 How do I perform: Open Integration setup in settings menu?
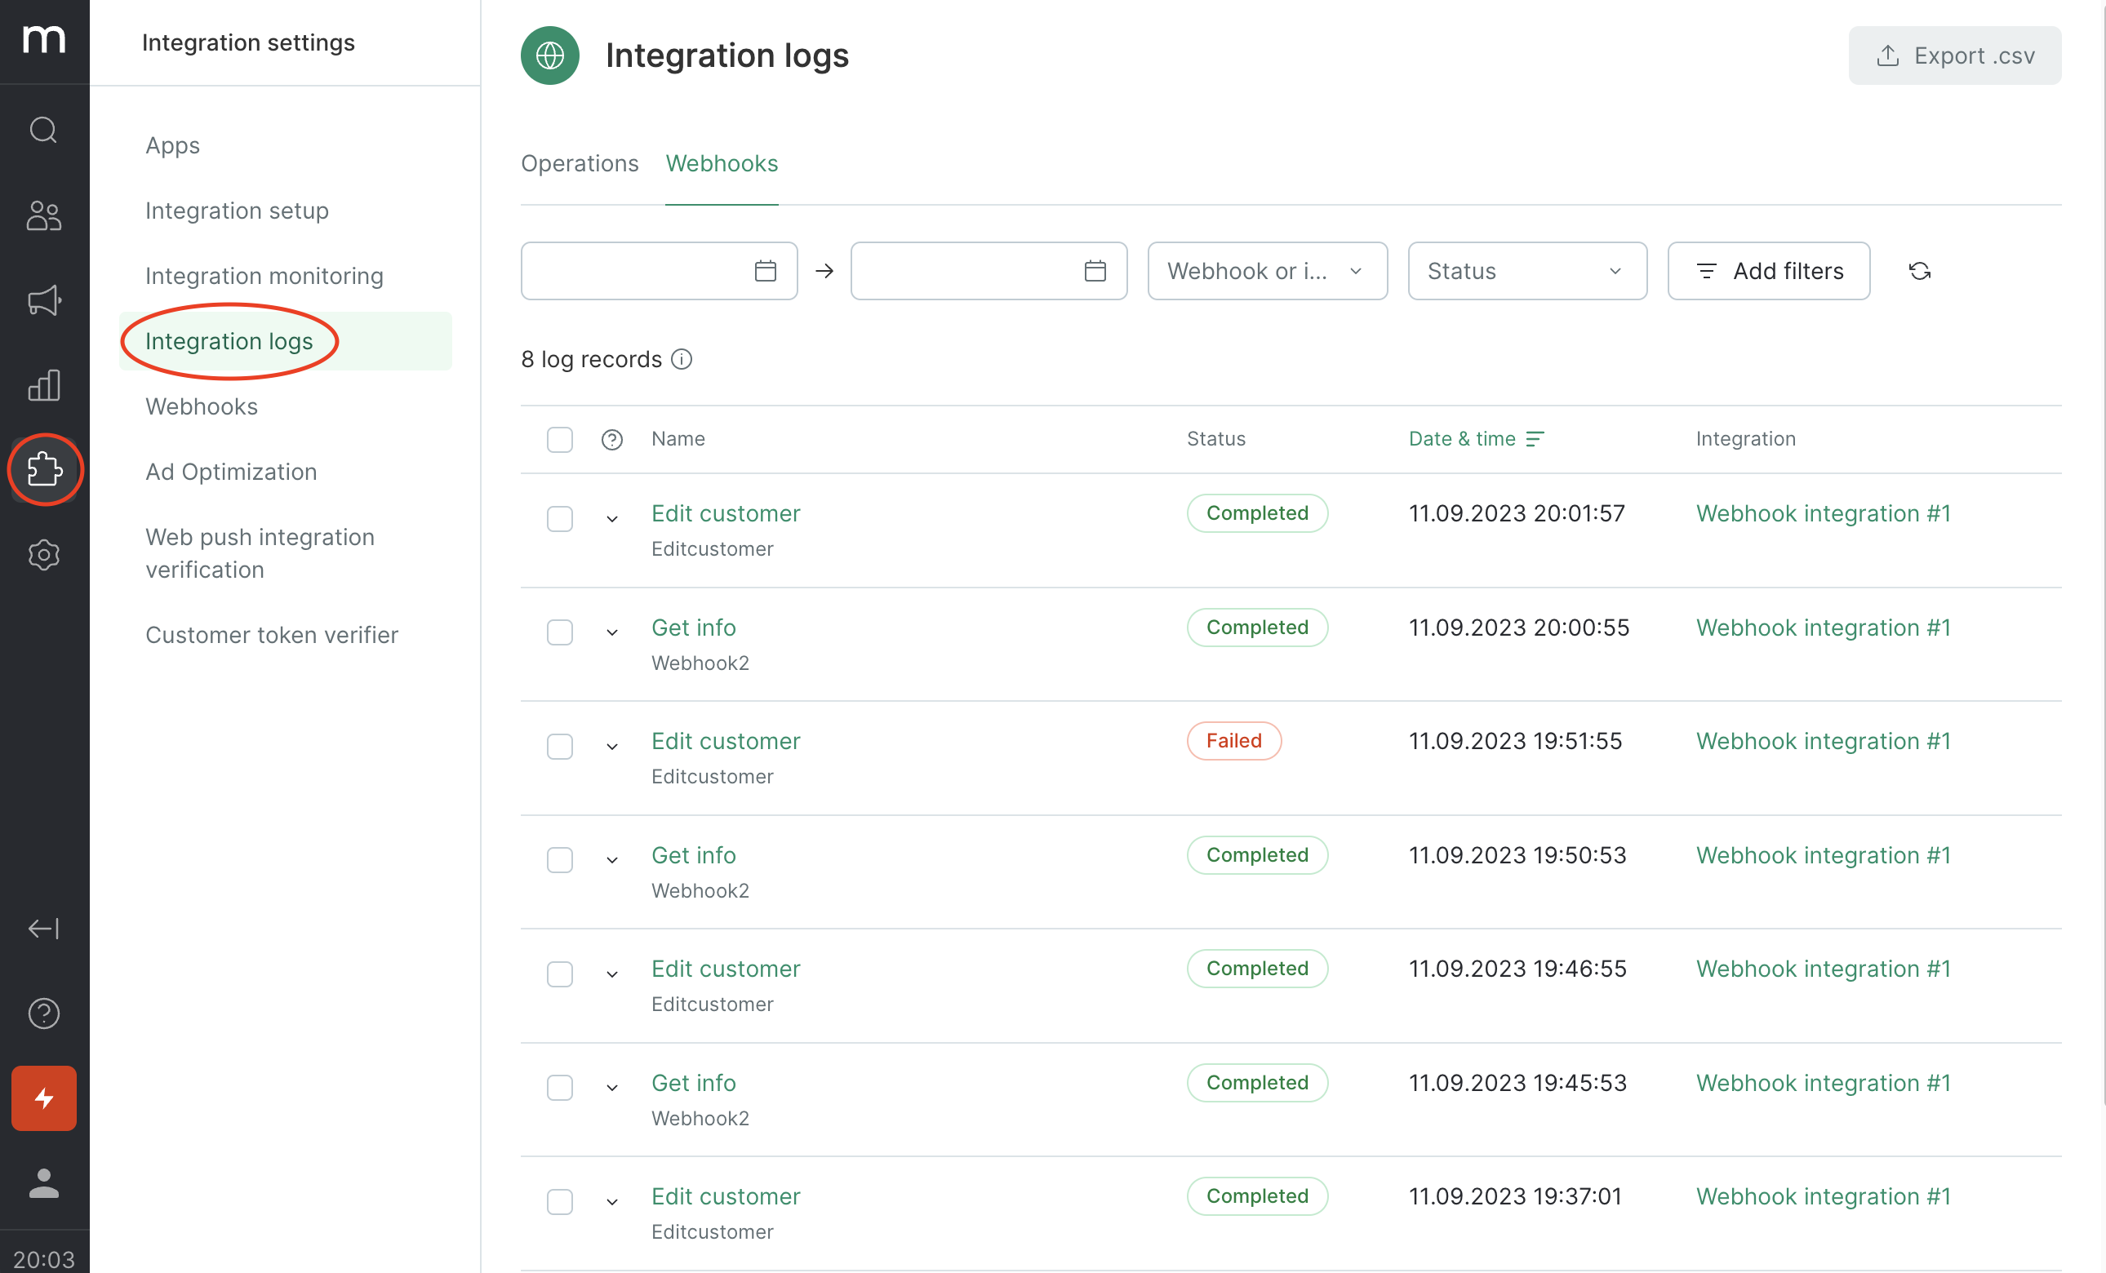237,211
